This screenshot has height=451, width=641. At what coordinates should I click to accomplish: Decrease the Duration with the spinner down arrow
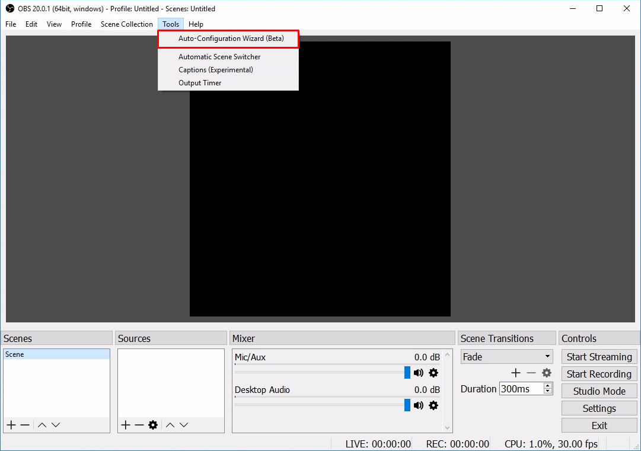pos(548,391)
